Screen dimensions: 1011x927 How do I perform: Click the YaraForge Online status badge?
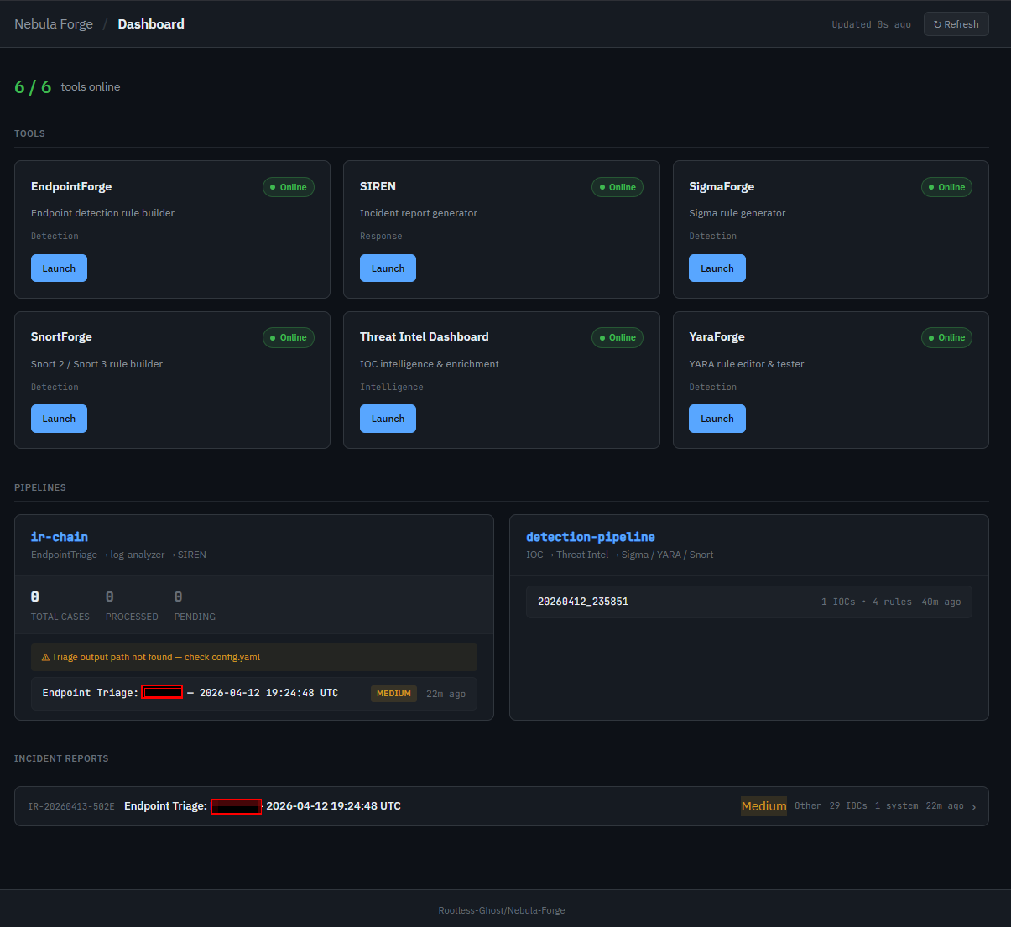946,337
